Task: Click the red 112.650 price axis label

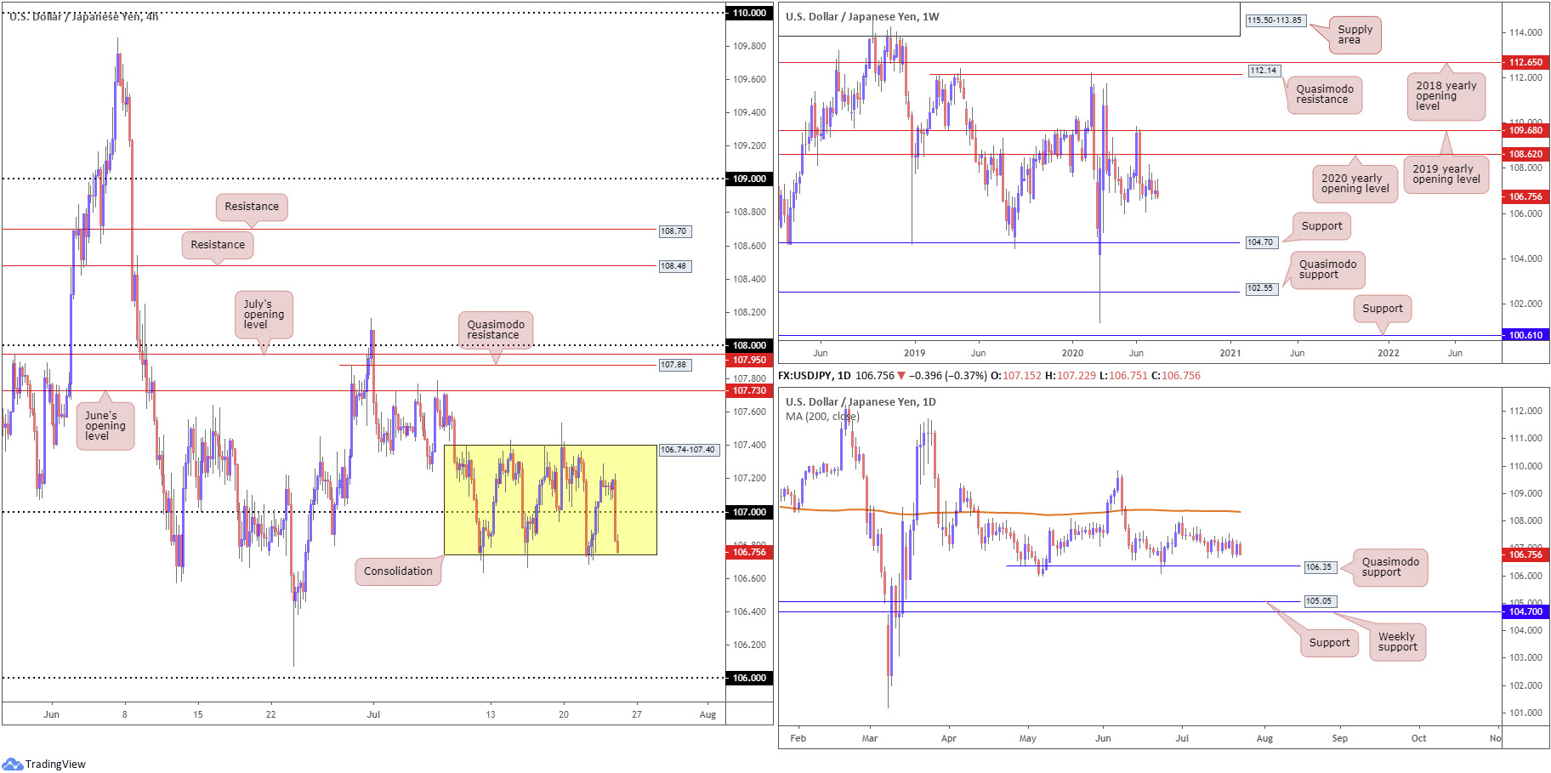Action: [1525, 62]
